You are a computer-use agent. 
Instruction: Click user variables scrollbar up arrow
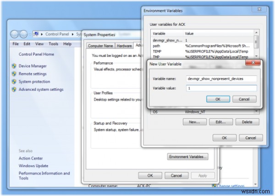coord(256,33)
